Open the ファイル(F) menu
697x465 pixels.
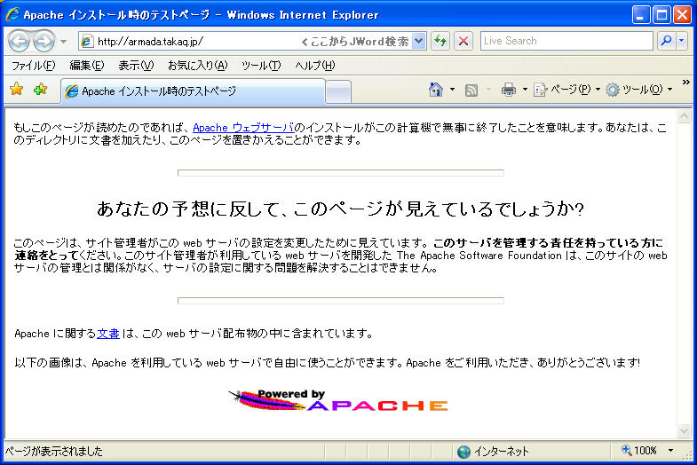click(34, 66)
